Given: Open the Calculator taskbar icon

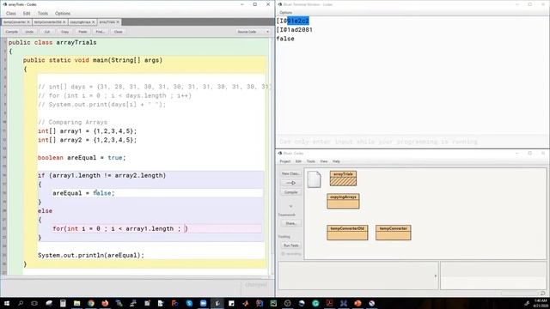Looking at the screenshot, I should [63, 303].
